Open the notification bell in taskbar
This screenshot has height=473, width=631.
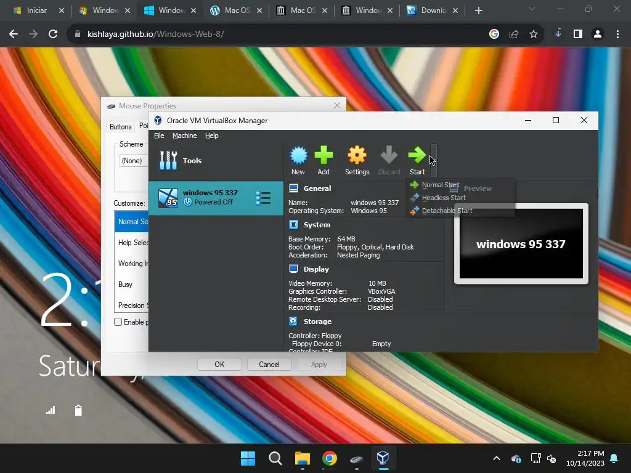pyautogui.click(x=614, y=458)
